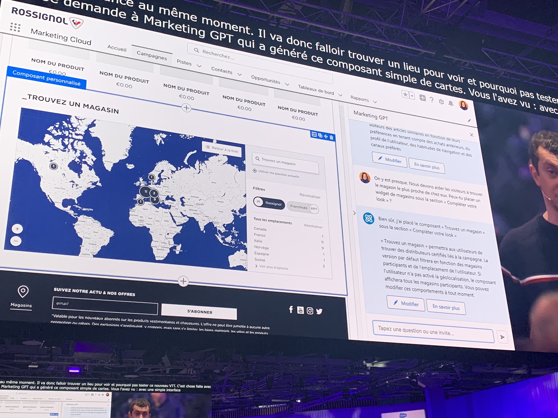Collapse the Marketing GPT panel with the side chevron
The height and width of the screenshot is (418, 558).
point(354,213)
